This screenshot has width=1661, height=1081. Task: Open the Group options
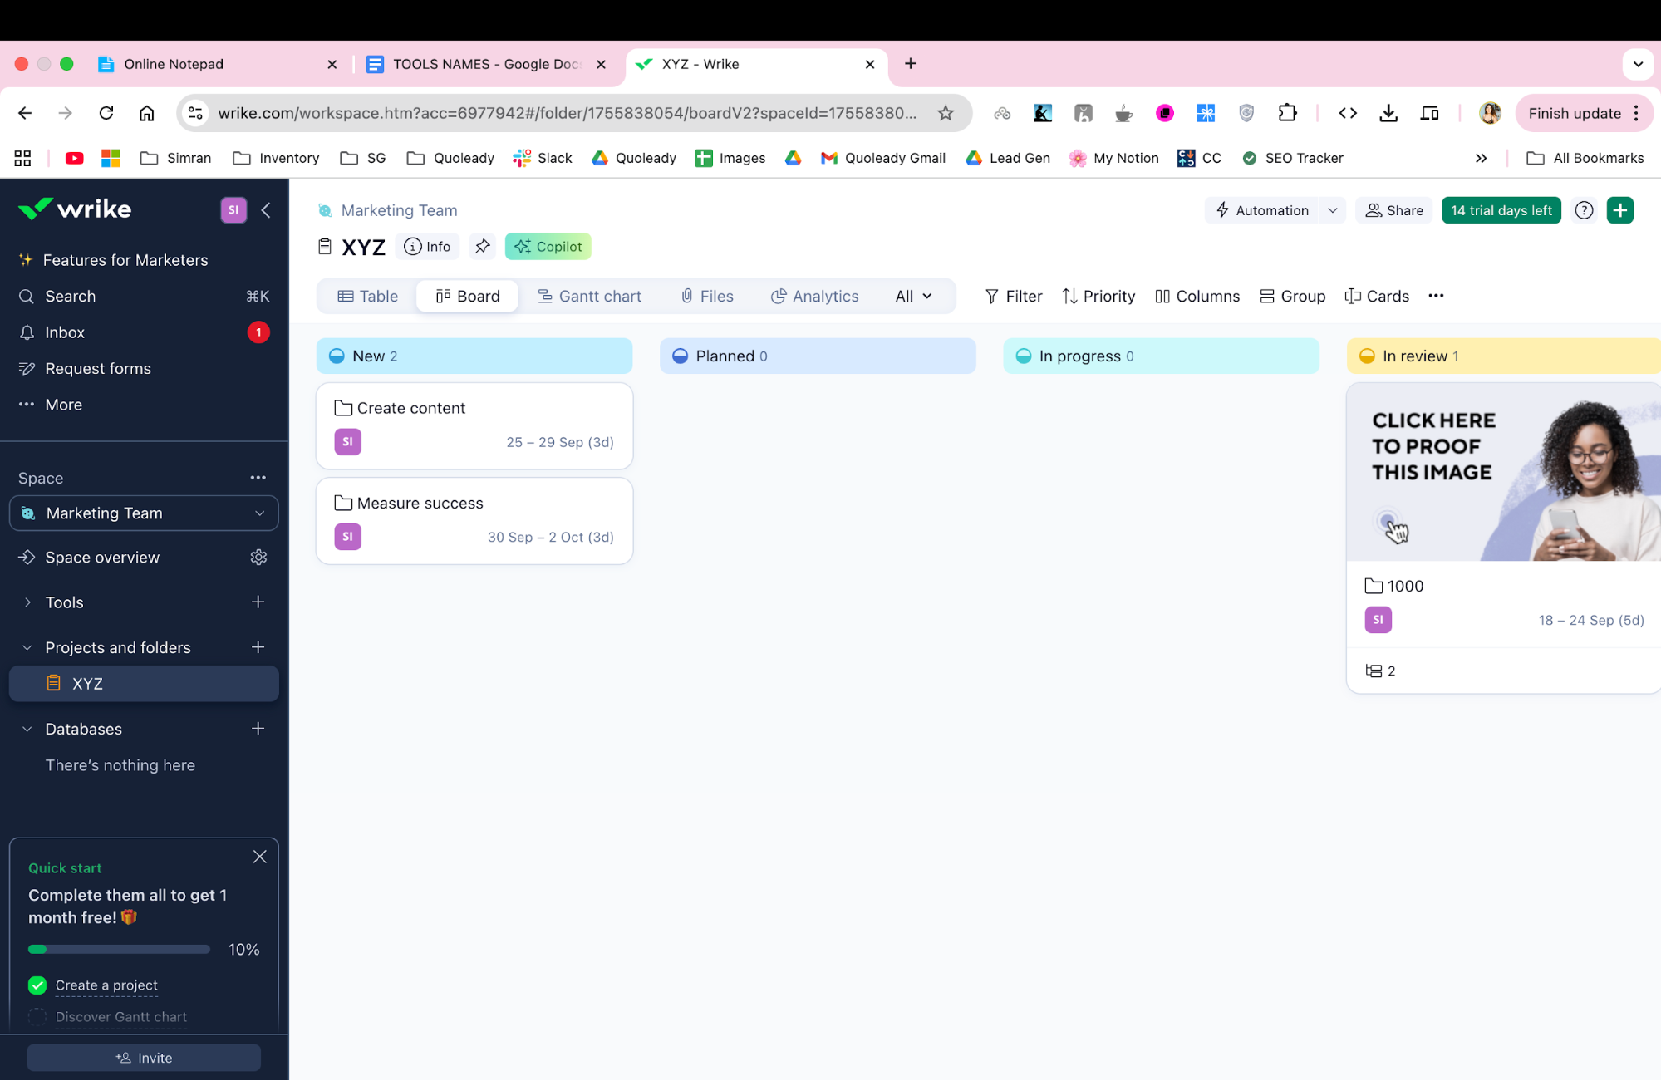[x=1292, y=296]
